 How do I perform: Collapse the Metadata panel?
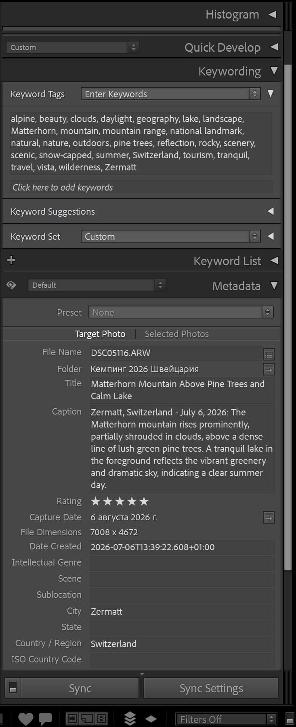[x=274, y=285]
